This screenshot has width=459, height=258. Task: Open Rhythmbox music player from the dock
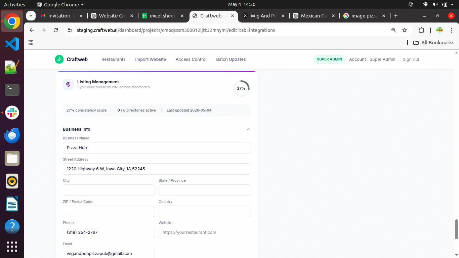pos(12,181)
